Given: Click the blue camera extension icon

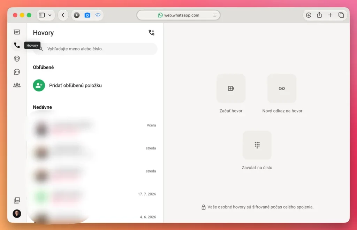Looking at the screenshot, I should pyautogui.click(x=88, y=15).
